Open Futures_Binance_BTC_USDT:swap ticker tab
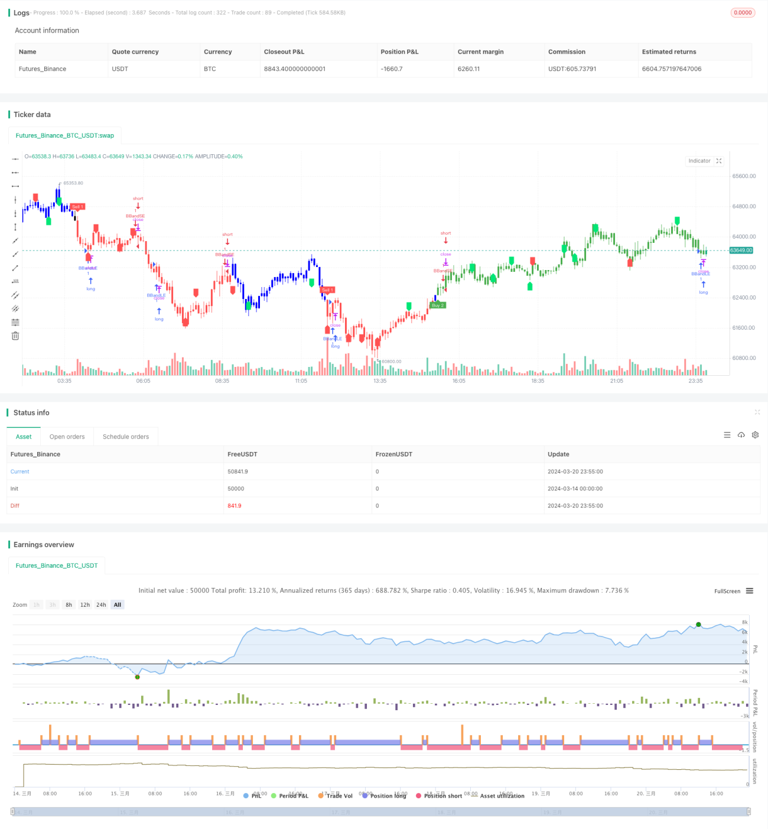This screenshot has height=829, width=768. [64, 135]
